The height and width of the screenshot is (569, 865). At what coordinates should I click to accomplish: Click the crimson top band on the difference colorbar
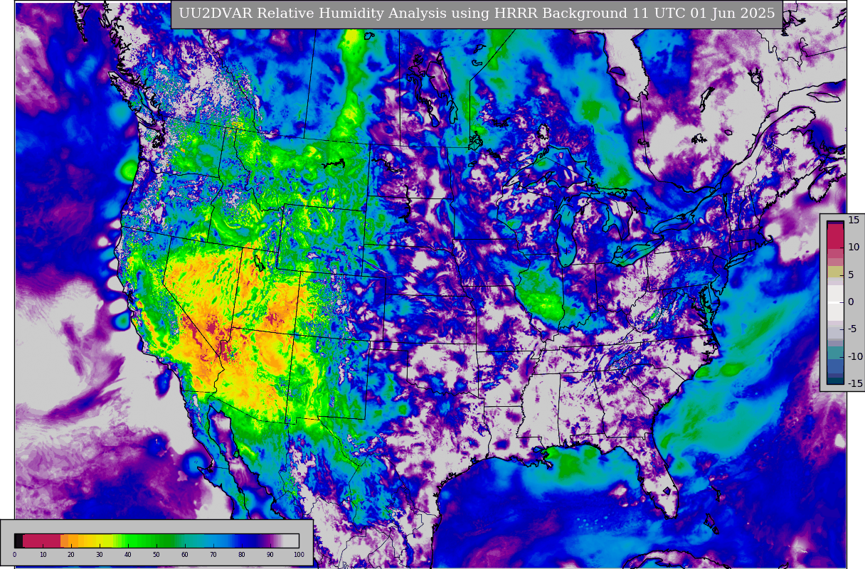[835, 236]
